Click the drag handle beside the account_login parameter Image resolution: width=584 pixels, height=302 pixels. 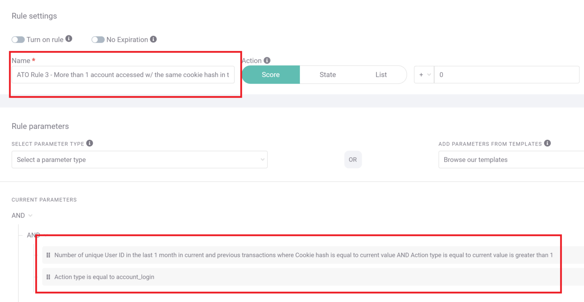pos(49,277)
